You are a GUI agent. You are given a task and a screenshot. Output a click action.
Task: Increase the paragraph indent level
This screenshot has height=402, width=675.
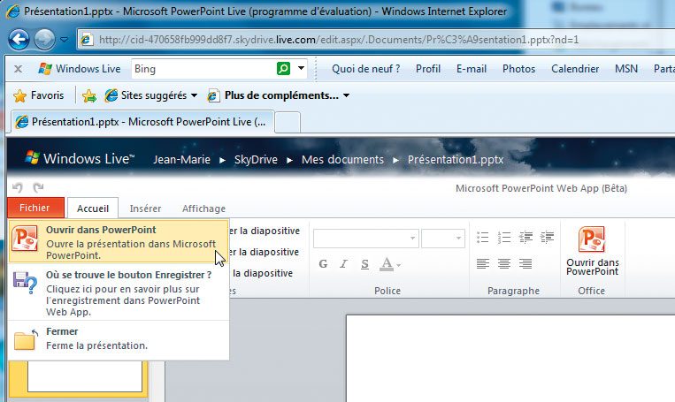(x=548, y=237)
